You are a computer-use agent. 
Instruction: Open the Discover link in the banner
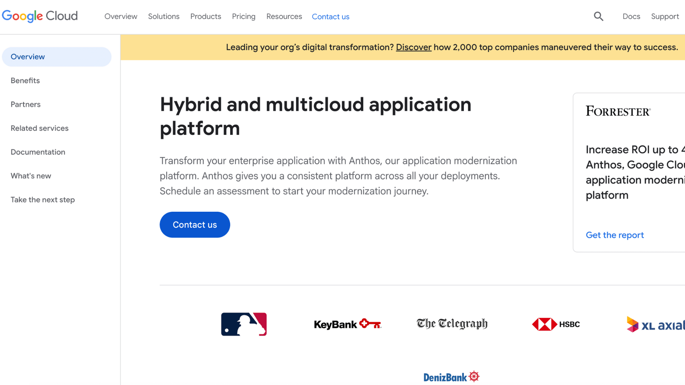413,47
